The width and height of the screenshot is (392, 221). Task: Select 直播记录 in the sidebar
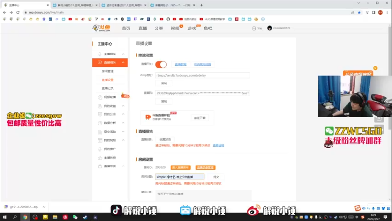107,88
